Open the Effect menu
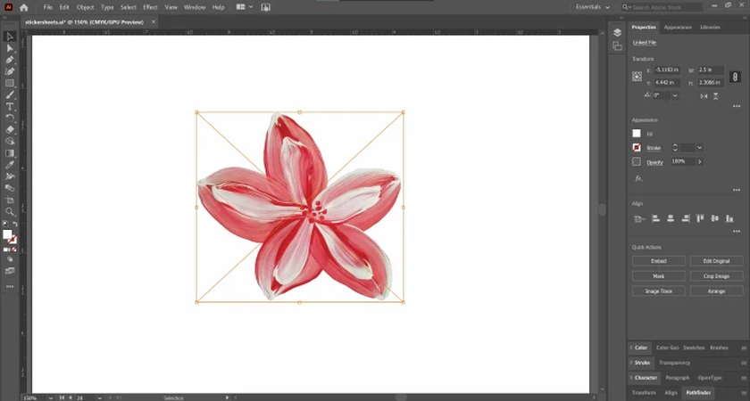 pos(150,7)
